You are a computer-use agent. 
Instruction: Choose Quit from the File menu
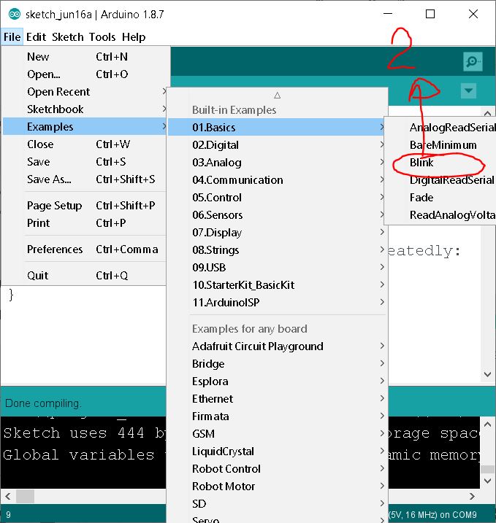85,276
